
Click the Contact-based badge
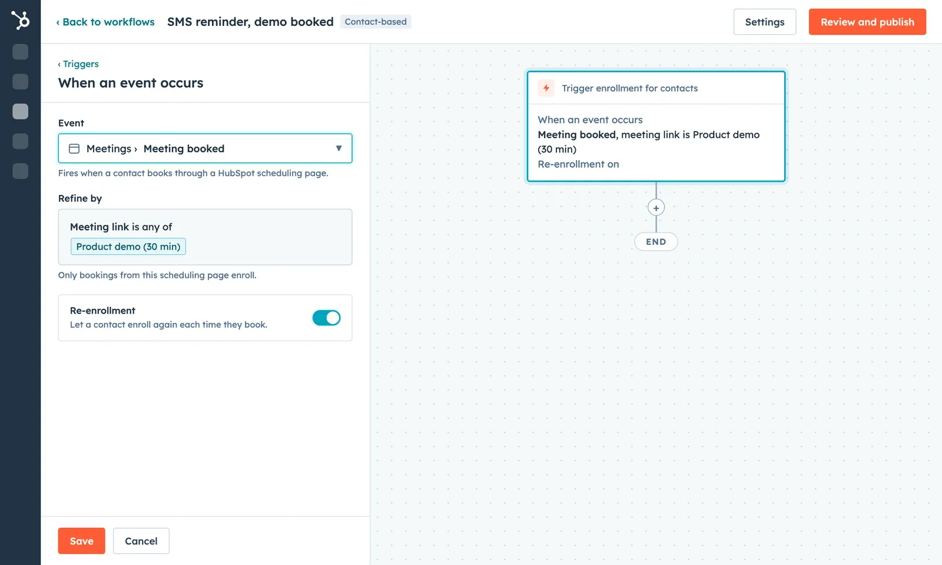tap(376, 22)
